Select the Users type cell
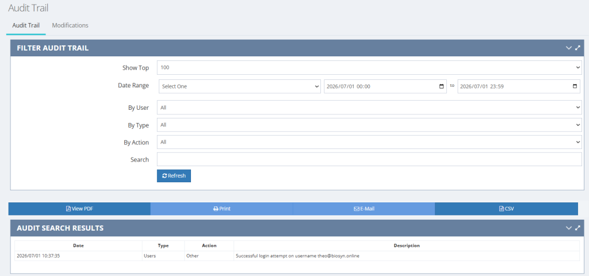The image size is (589, 276). click(163, 256)
